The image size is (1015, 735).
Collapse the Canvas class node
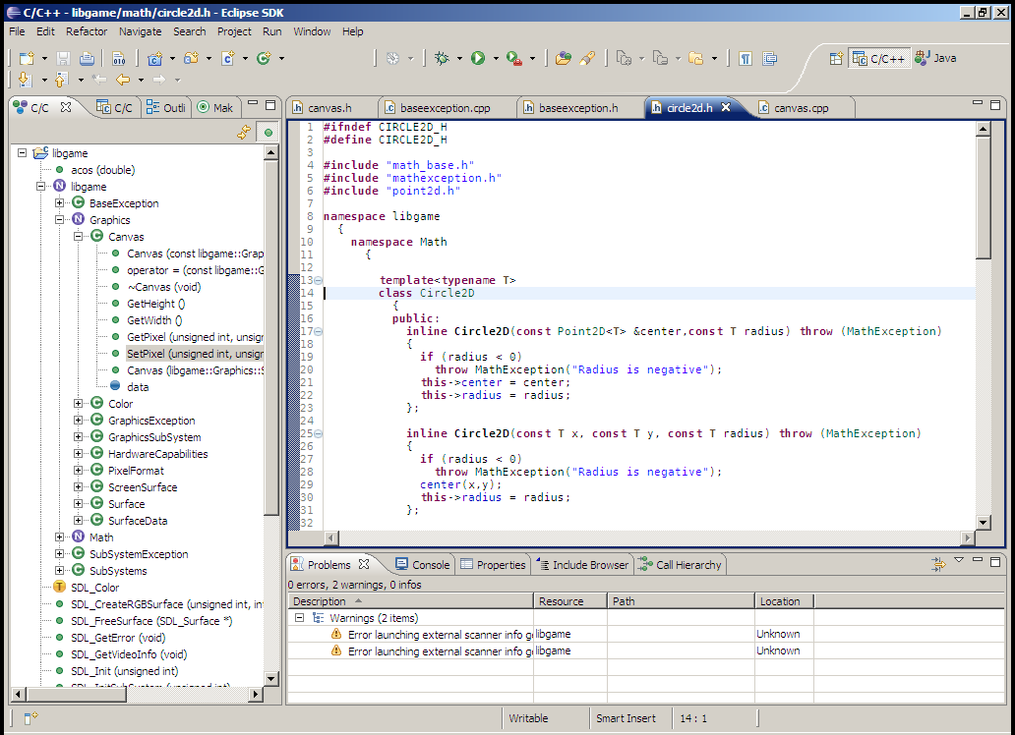tap(79, 237)
